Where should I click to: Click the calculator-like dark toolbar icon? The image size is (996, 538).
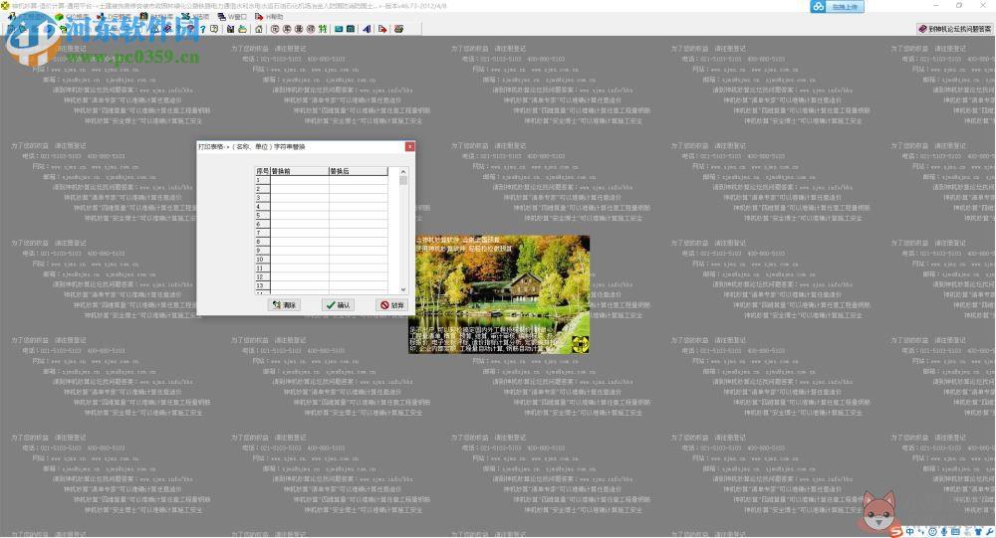point(231,29)
